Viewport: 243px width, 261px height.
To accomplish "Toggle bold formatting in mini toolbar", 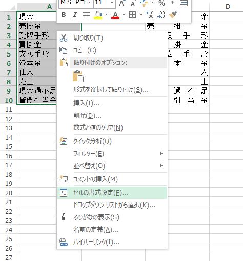I will tap(64, 15).
